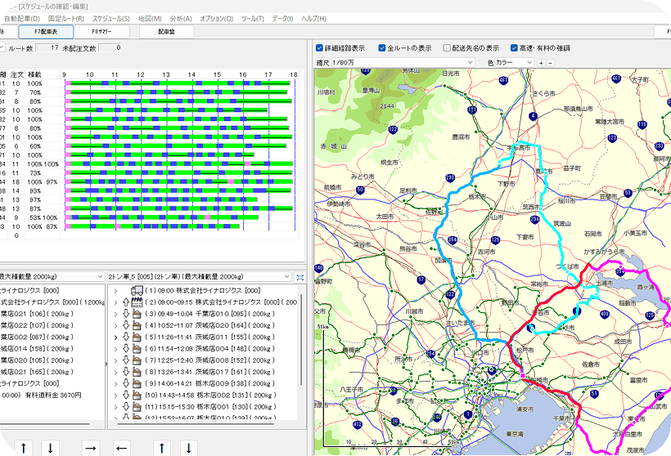Click the up-arrow load icon on stop (2)

click(126, 302)
